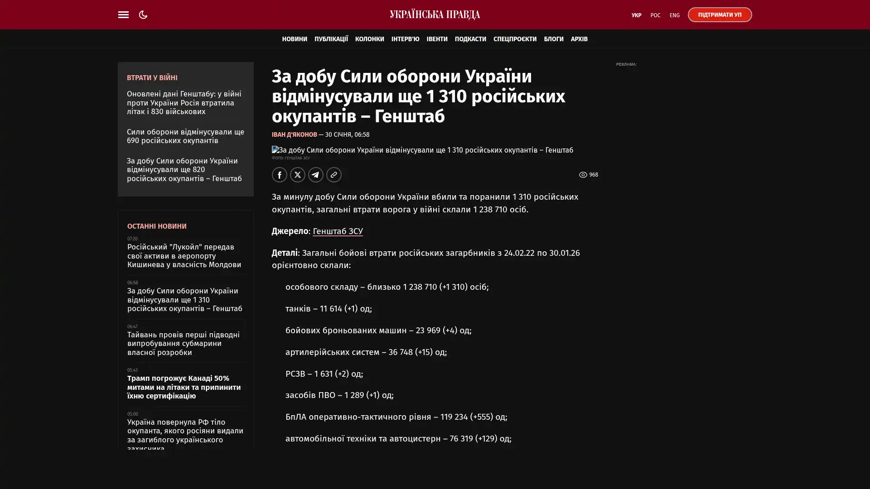Viewport: 870px width, 489px height.
Task: Open the hamburger menu icon
Action: (123, 14)
